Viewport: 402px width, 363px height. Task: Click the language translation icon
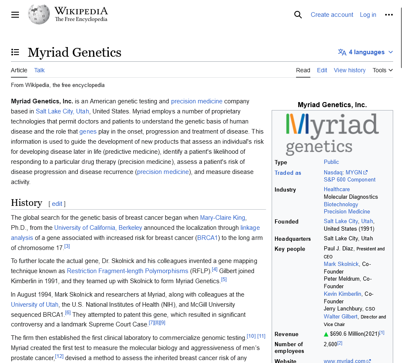[342, 52]
